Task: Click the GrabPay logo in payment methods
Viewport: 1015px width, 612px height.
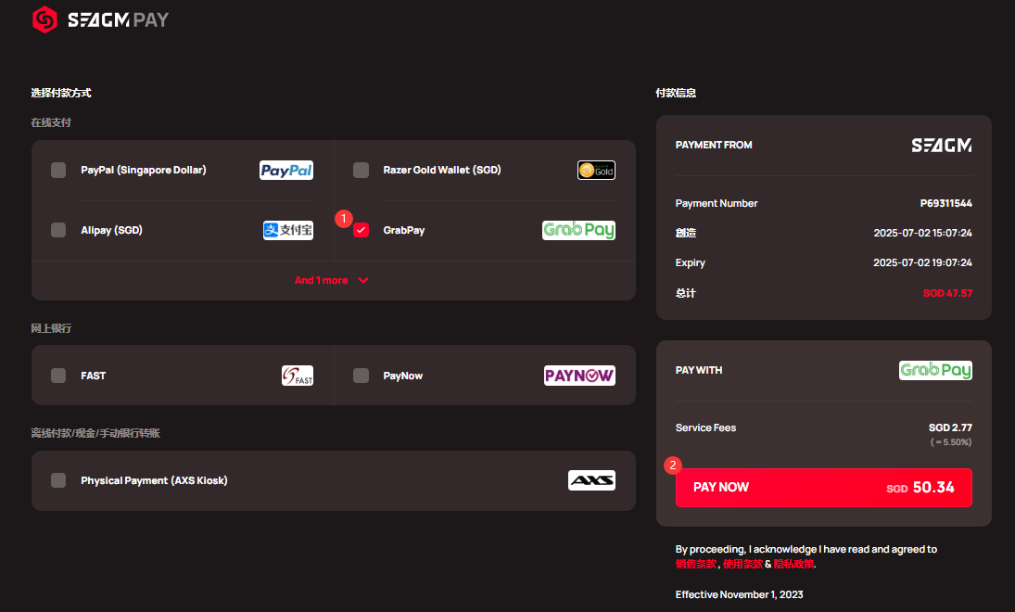Action: (x=578, y=230)
